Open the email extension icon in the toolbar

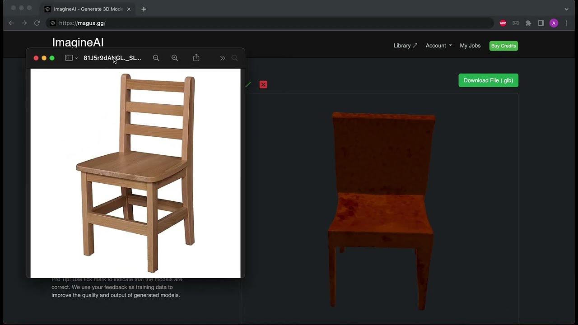(515, 23)
